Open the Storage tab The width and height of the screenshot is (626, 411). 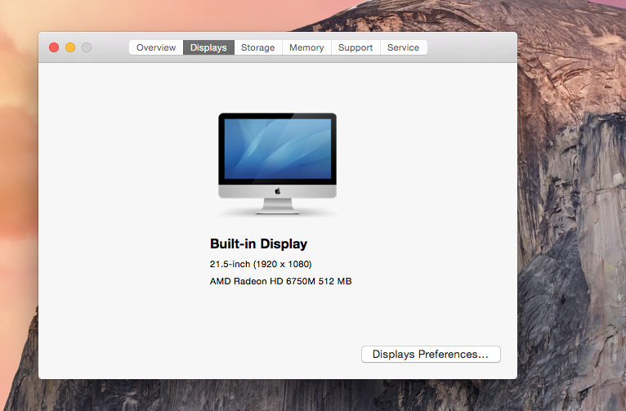(x=258, y=47)
